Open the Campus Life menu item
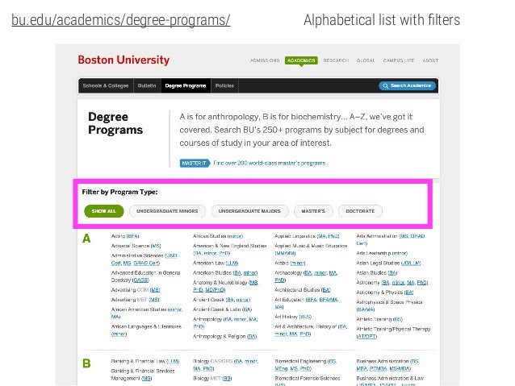The image size is (515, 386). click(399, 60)
